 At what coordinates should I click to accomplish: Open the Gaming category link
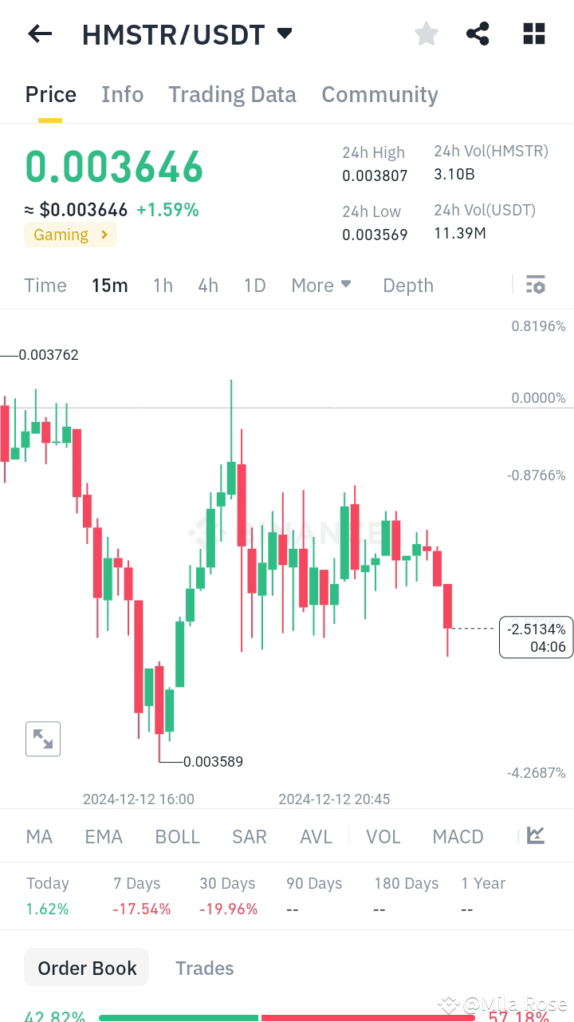[70, 235]
